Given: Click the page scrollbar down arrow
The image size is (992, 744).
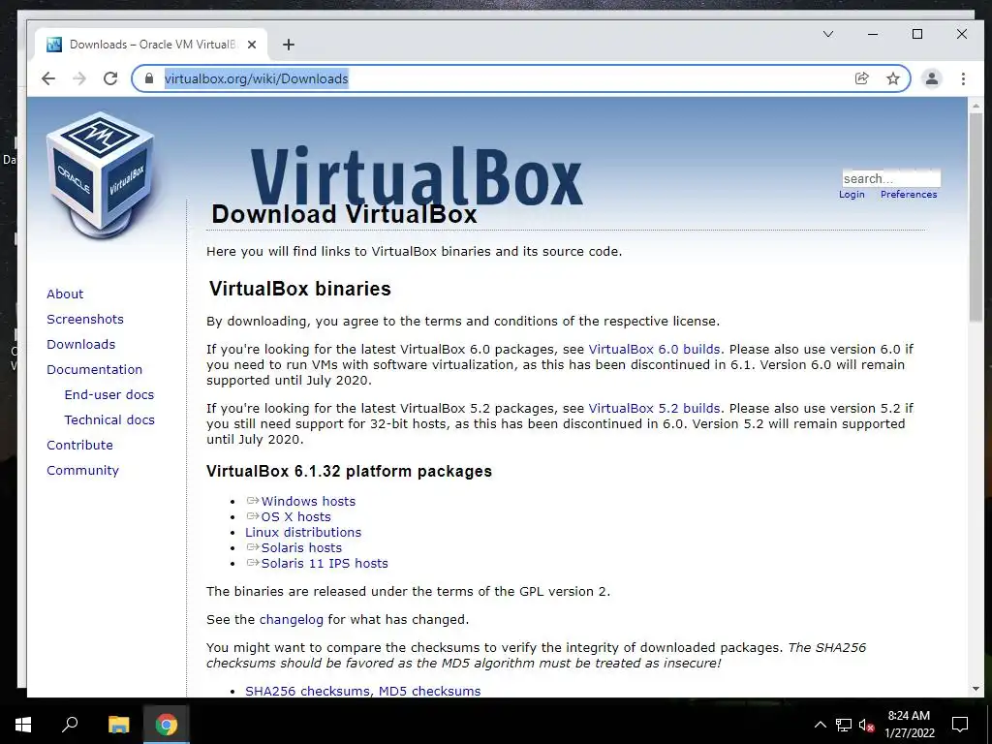Looking at the screenshot, I should [x=976, y=689].
